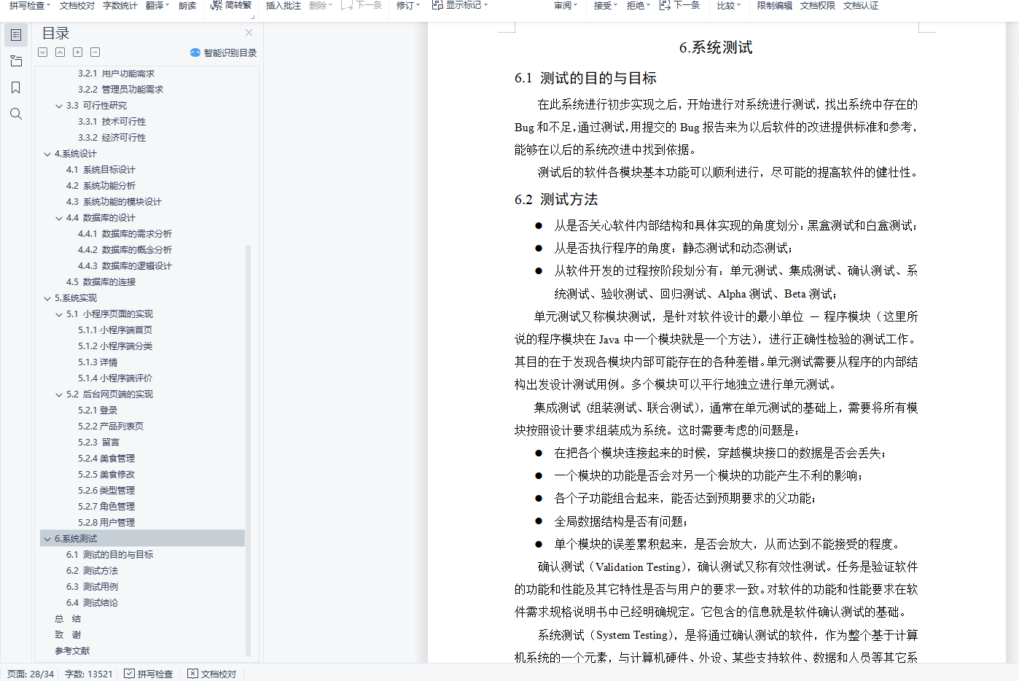
Task: Go to heading 3.2.1 用户功能需求
Action: [x=116, y=74]
